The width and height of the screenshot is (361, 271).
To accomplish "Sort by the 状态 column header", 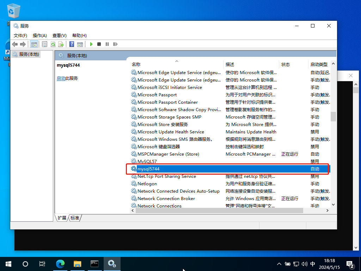I will point(286,65).
